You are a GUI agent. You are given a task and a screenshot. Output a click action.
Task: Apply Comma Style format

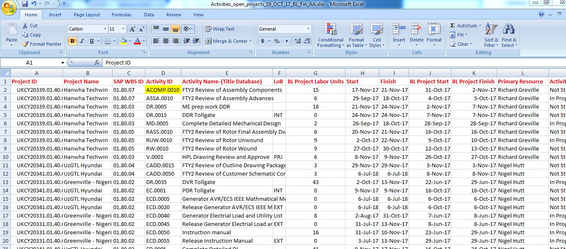coord(286,41)
